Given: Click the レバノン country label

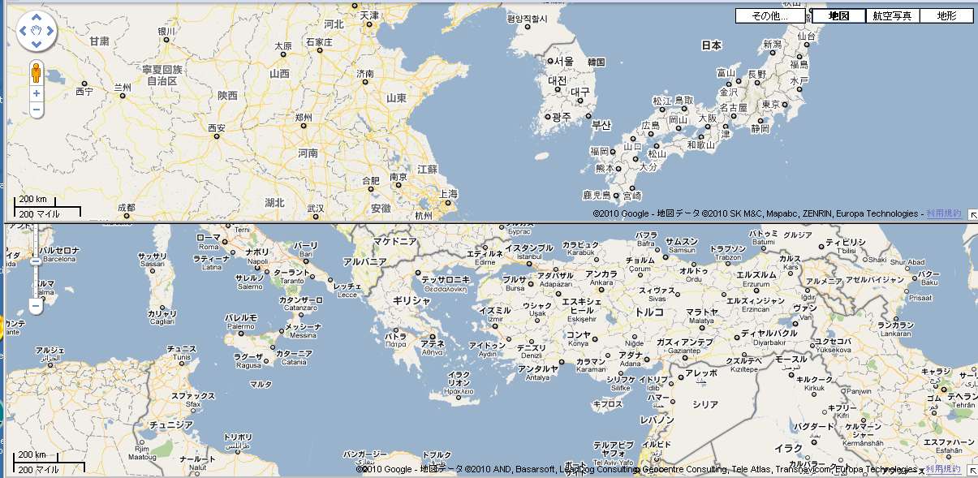Looking at the screenshot, I should point(657,420).
